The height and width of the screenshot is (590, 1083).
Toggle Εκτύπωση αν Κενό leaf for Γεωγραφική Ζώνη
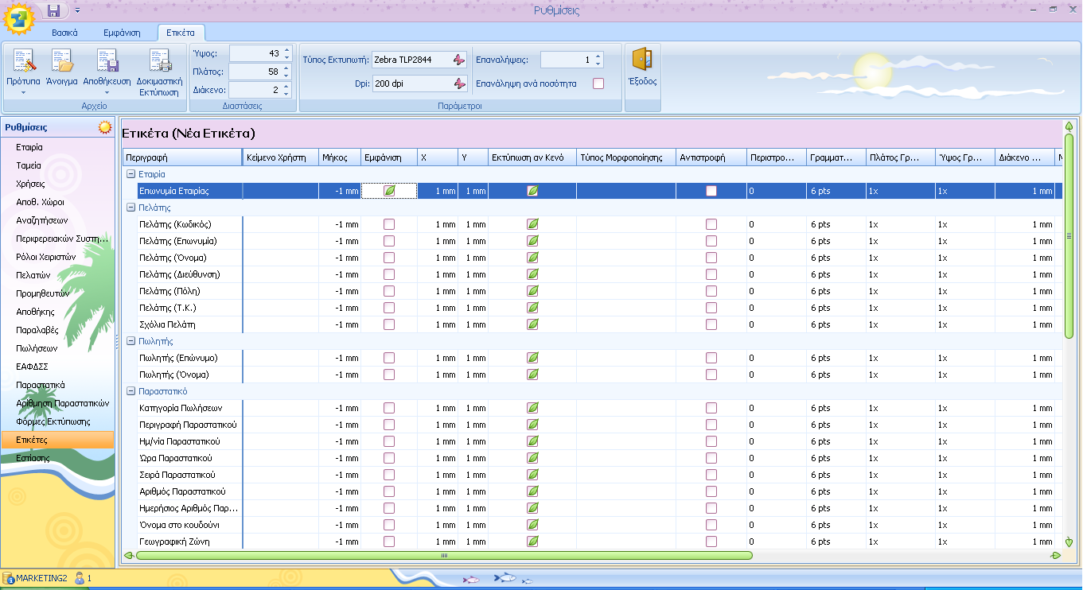[x=532, y=541]
